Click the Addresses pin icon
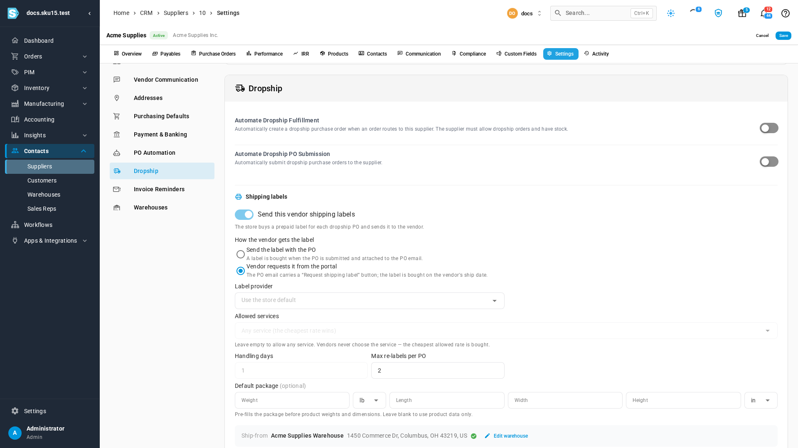The width and height of the screenshot is (798, 448). click(x=117, y=98)
